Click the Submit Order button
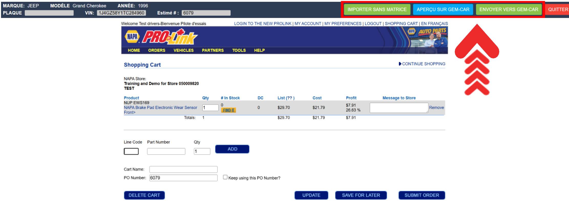 coord(422,195)
